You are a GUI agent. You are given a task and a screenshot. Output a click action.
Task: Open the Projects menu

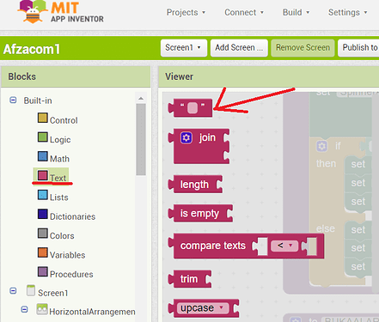click(x=186, y=13)
